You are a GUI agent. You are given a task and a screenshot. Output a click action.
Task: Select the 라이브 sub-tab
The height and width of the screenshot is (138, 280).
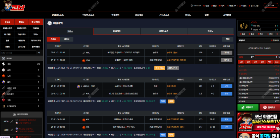click(x=67, y=39)
